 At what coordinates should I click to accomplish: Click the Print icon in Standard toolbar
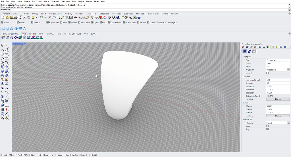16,18
